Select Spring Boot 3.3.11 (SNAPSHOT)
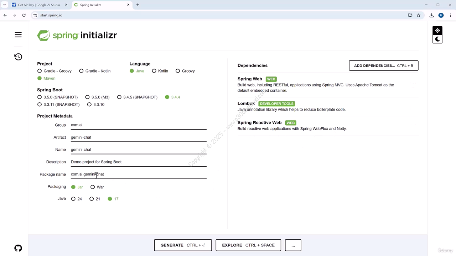This screenshot has width=456, height=256. click(x=58, y=105)
